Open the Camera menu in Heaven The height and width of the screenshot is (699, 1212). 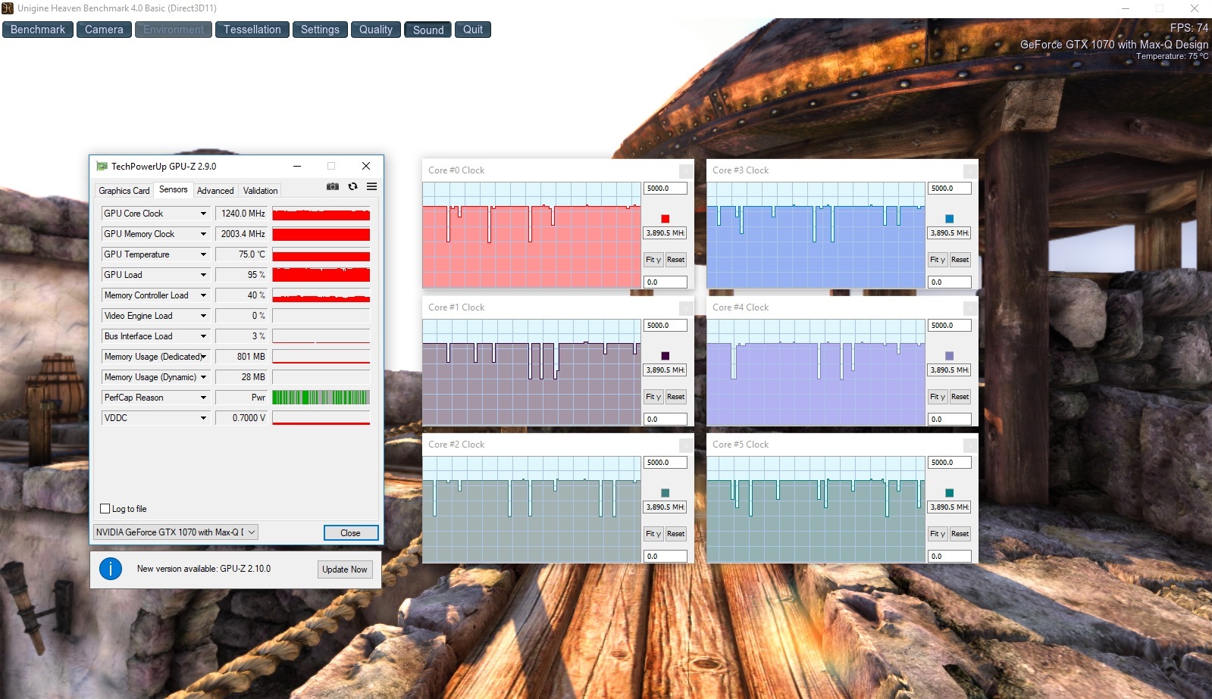[x=104, y=30]
